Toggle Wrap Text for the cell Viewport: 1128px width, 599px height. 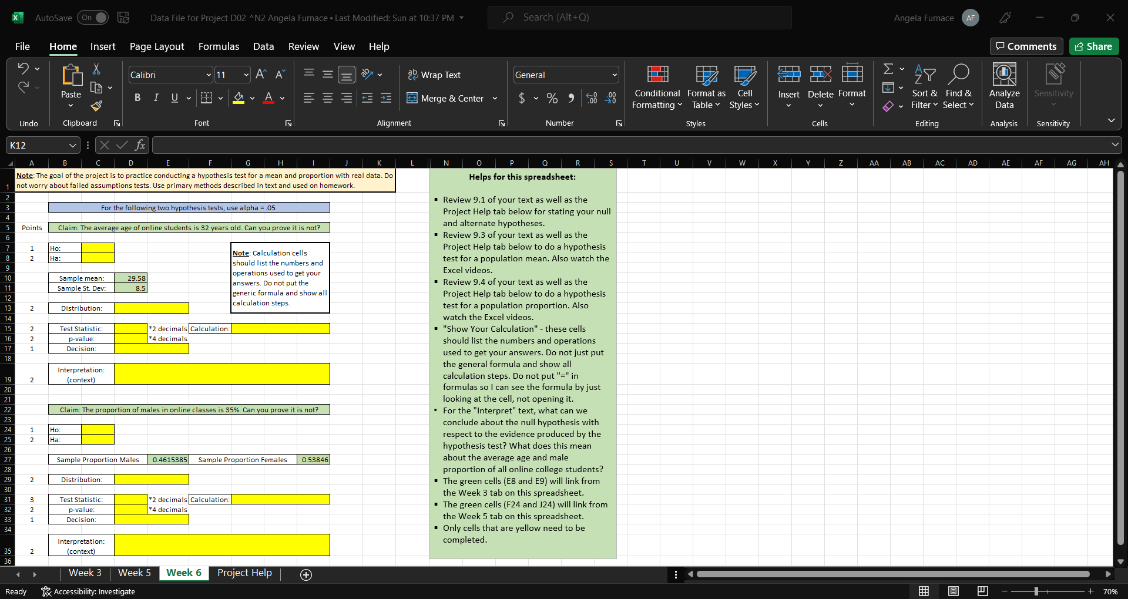click(434, 75)
